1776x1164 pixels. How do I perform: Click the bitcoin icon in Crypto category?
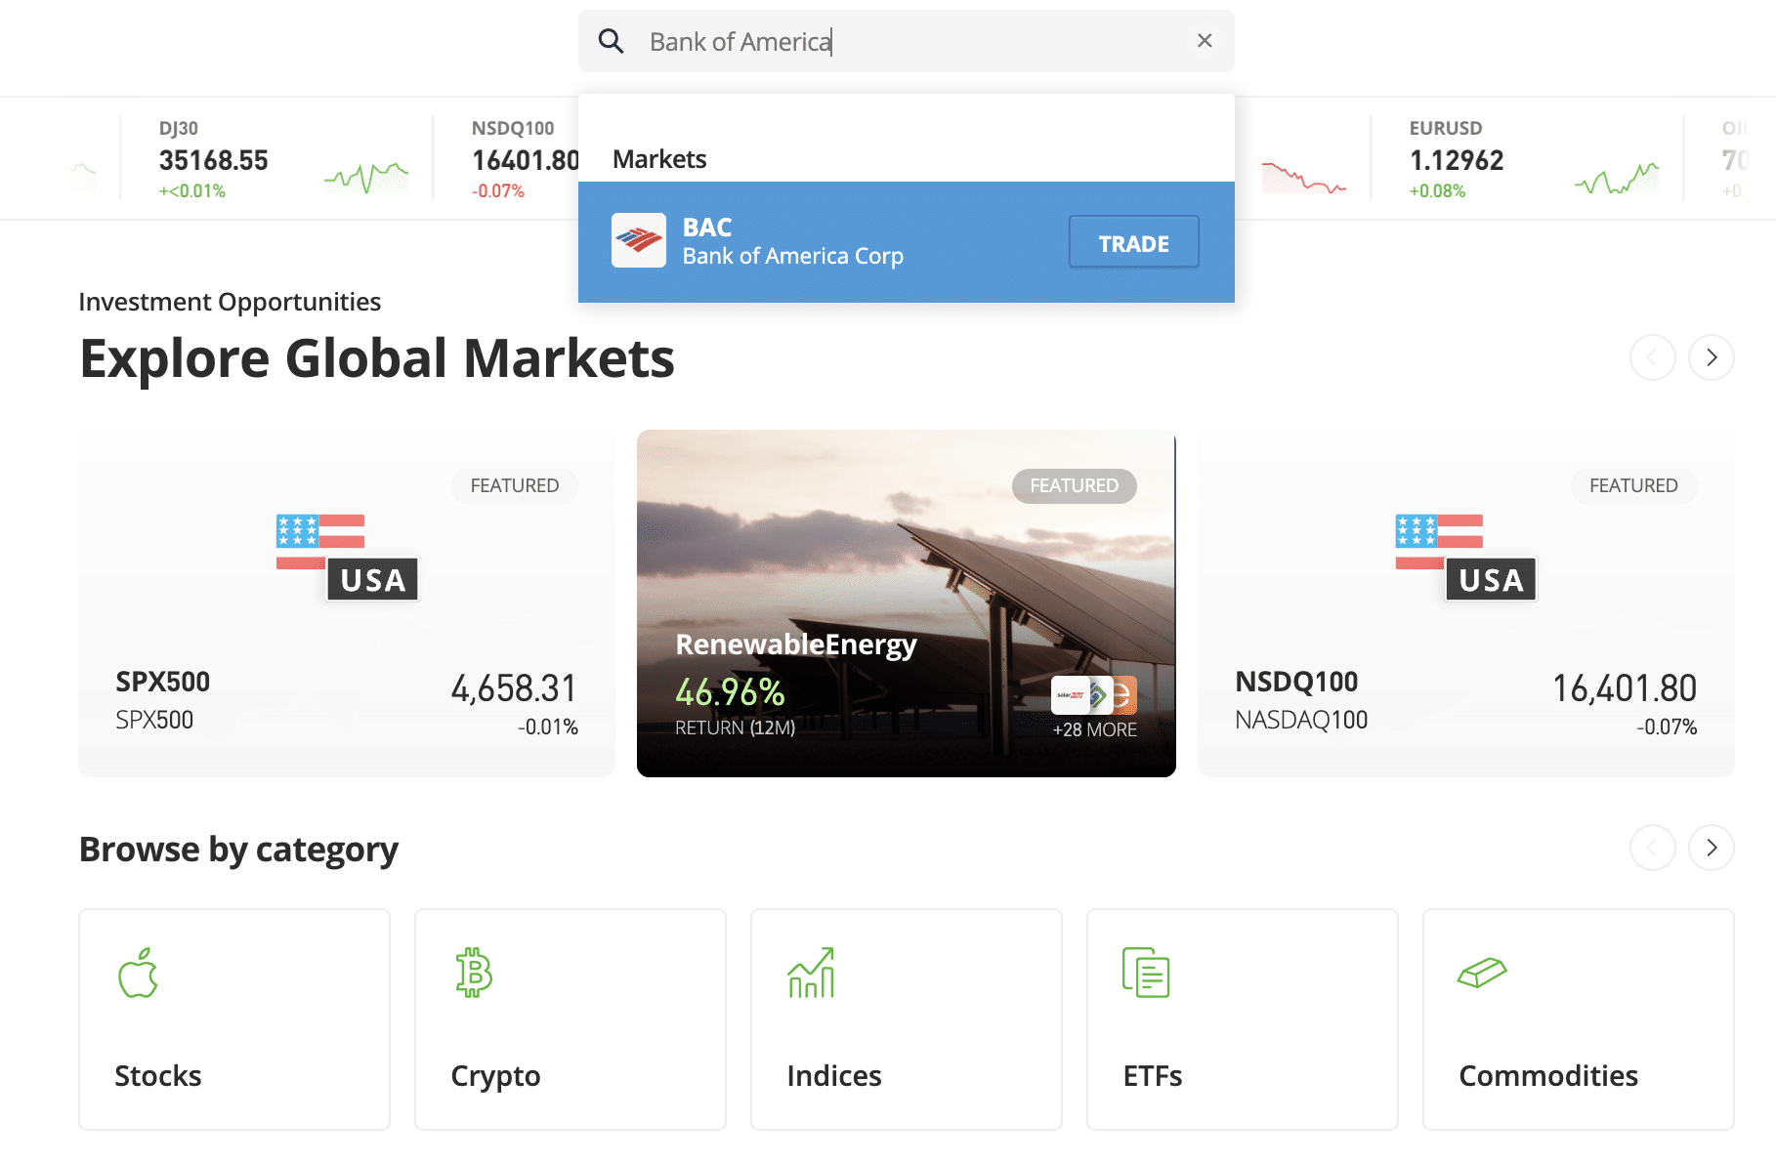(474, 973)
